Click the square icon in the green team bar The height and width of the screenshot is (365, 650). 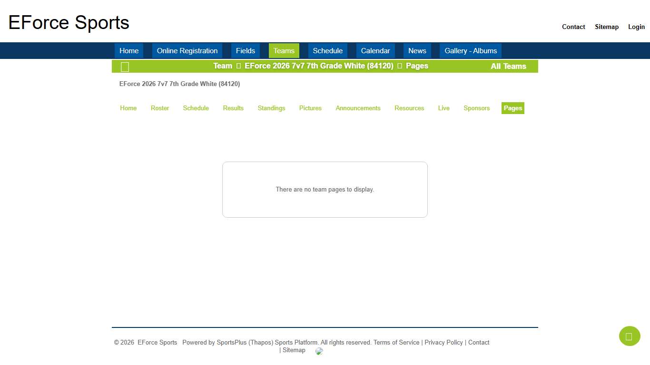125,67
